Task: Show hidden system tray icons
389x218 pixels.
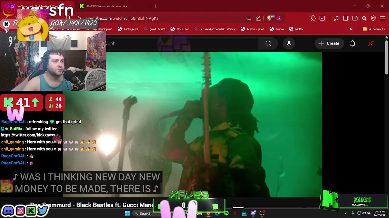Action: pyautogui.click(x=346, y=213)
